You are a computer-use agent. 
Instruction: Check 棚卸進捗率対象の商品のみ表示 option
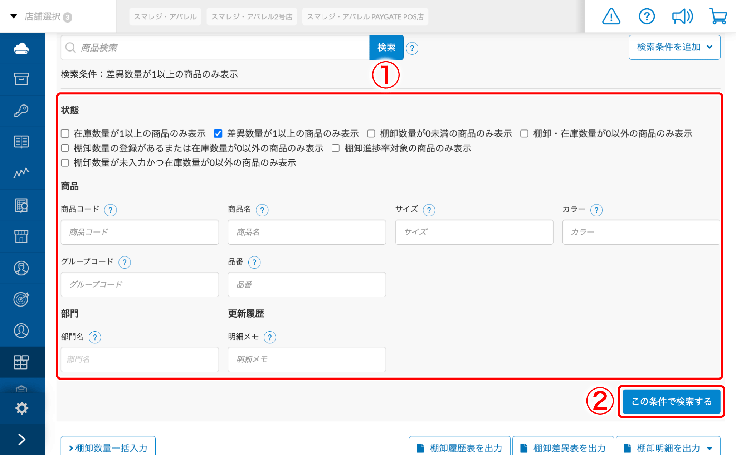[336, 148]
